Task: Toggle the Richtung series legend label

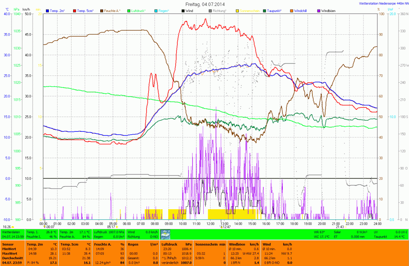Action: [x=219, y=10]
